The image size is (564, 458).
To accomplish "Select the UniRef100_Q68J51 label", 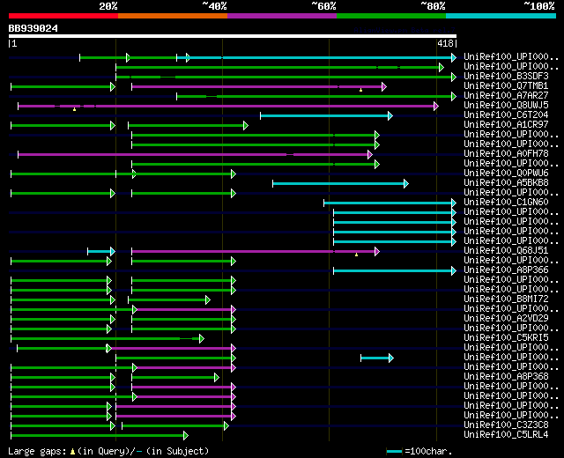I will pyautogui.click(x=506, y=250).
